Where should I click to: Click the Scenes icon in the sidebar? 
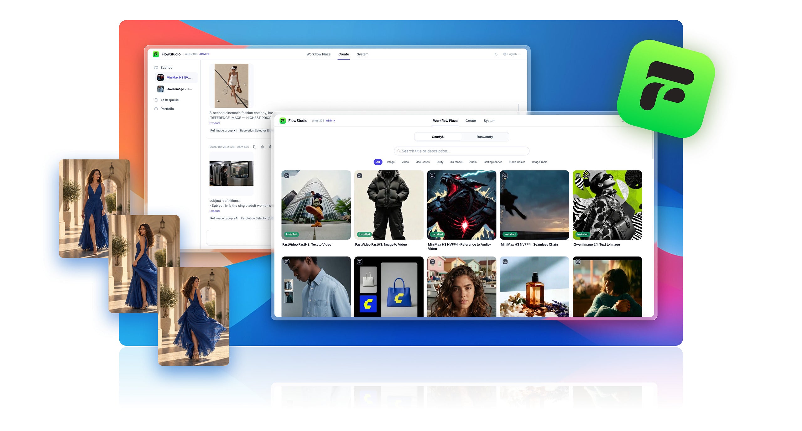(x=156, y=67)
